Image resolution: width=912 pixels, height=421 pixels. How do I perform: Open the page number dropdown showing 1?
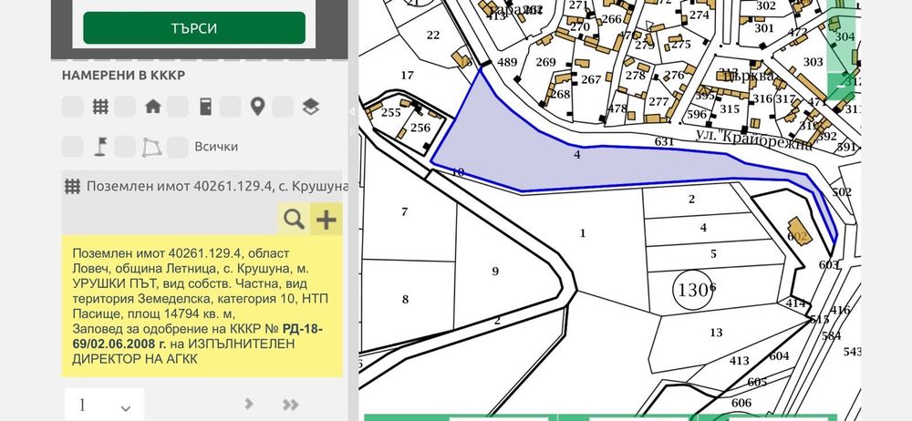pos(105,406)
